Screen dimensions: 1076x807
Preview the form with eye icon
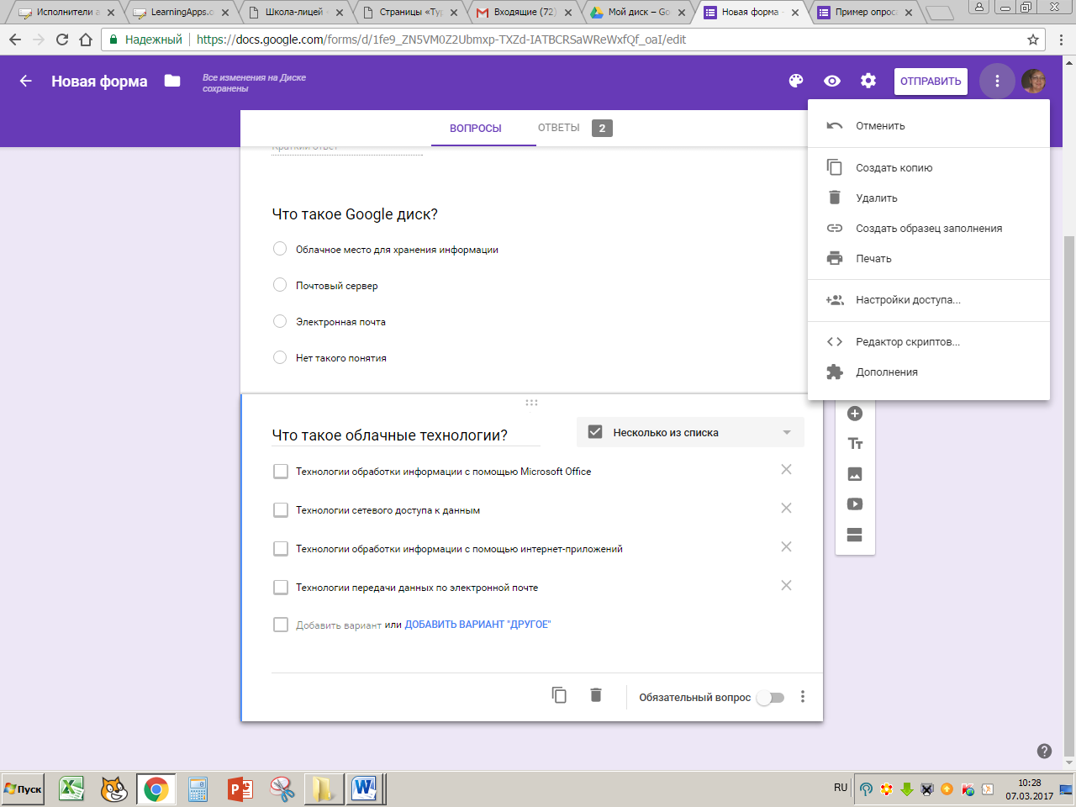click(x=832, y=81)
